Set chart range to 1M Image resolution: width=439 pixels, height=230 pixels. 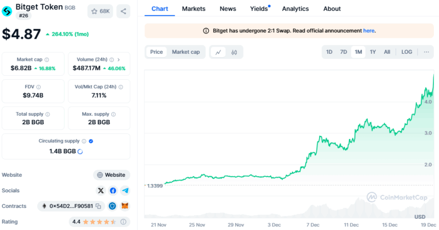pos(358,52)
